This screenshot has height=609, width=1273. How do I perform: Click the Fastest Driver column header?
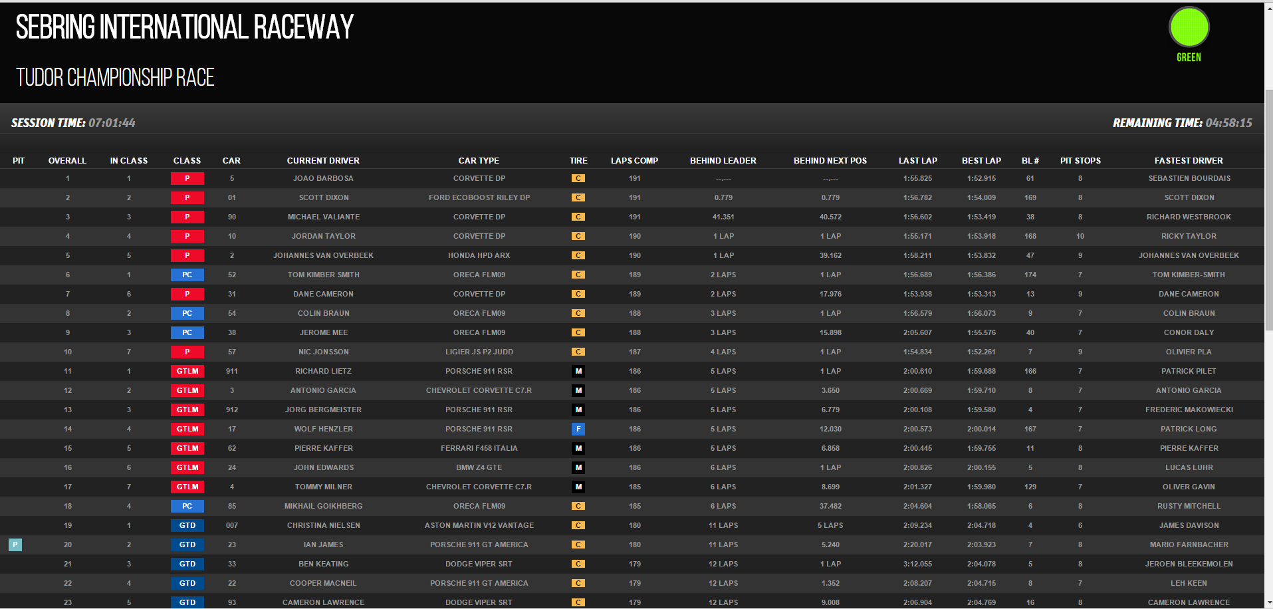click(1189, 161)
